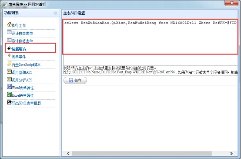Open the 调用分析API link
This screenshot has height=159, width=241.
(x=22, y=80)
